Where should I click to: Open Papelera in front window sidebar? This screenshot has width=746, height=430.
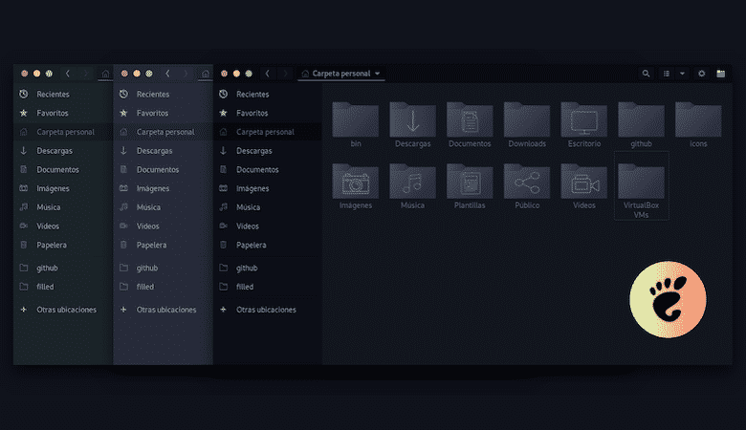pos(268,246)
